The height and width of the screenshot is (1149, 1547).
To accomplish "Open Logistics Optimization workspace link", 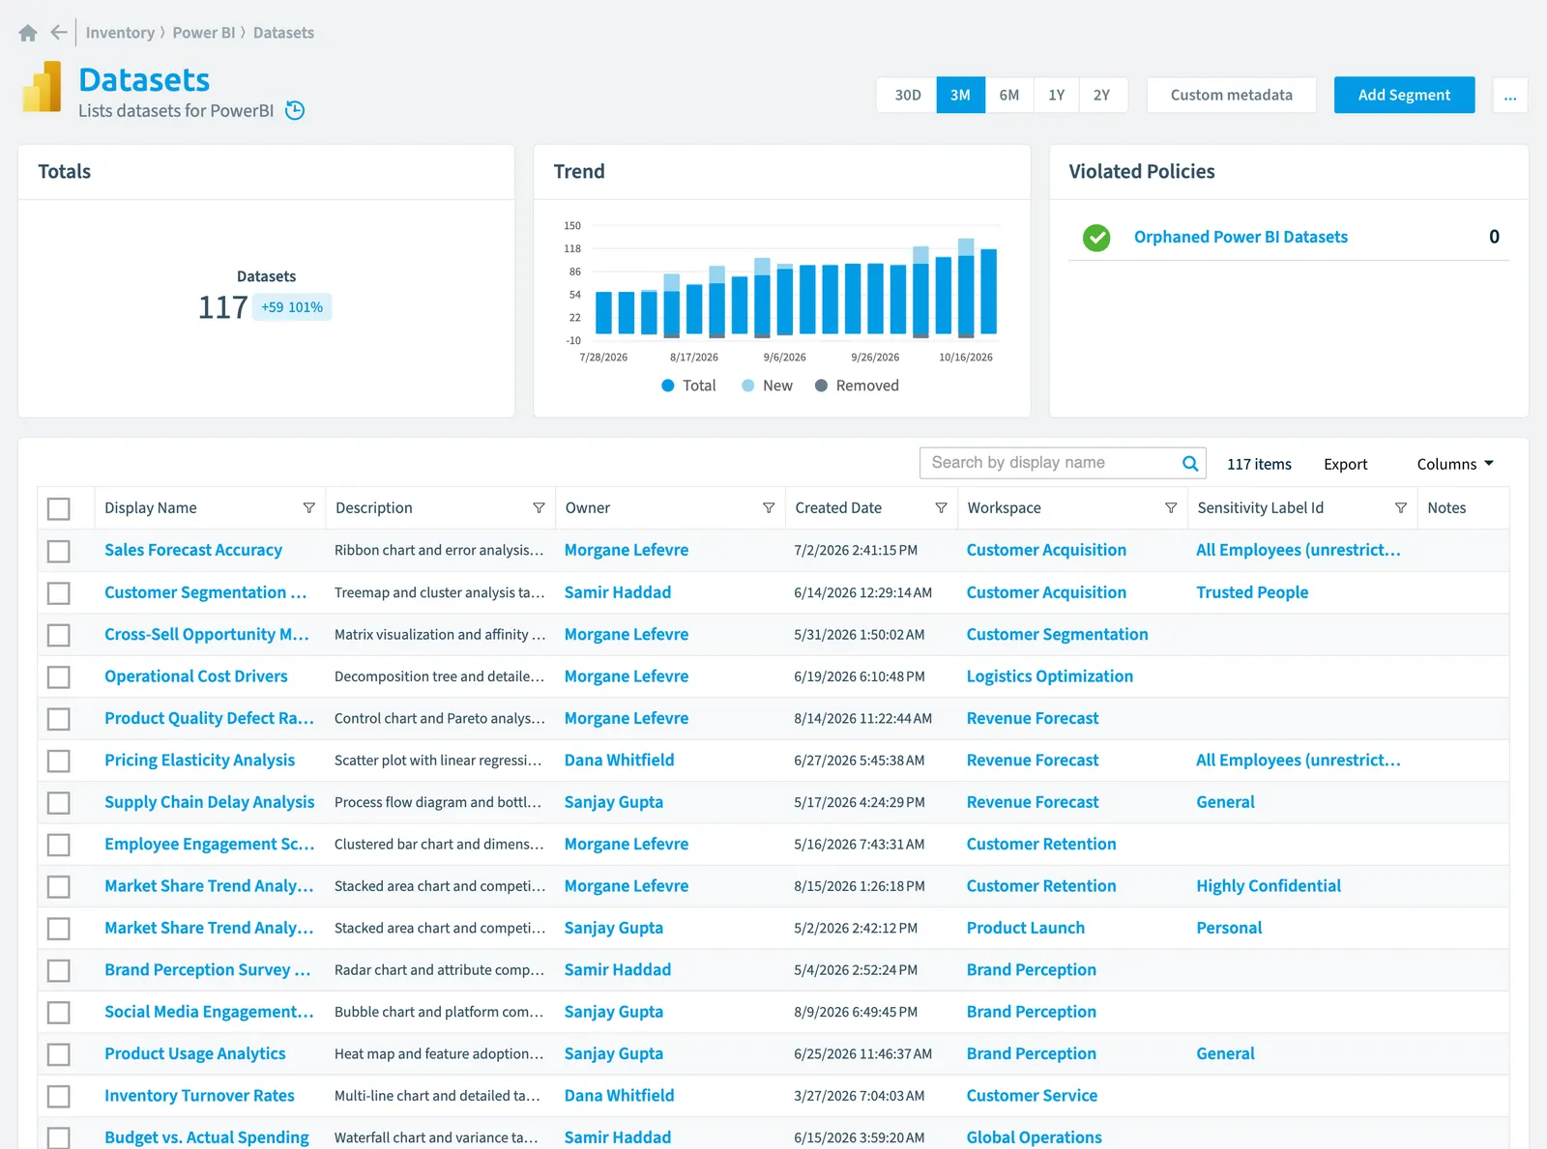I will point(1049,676).
